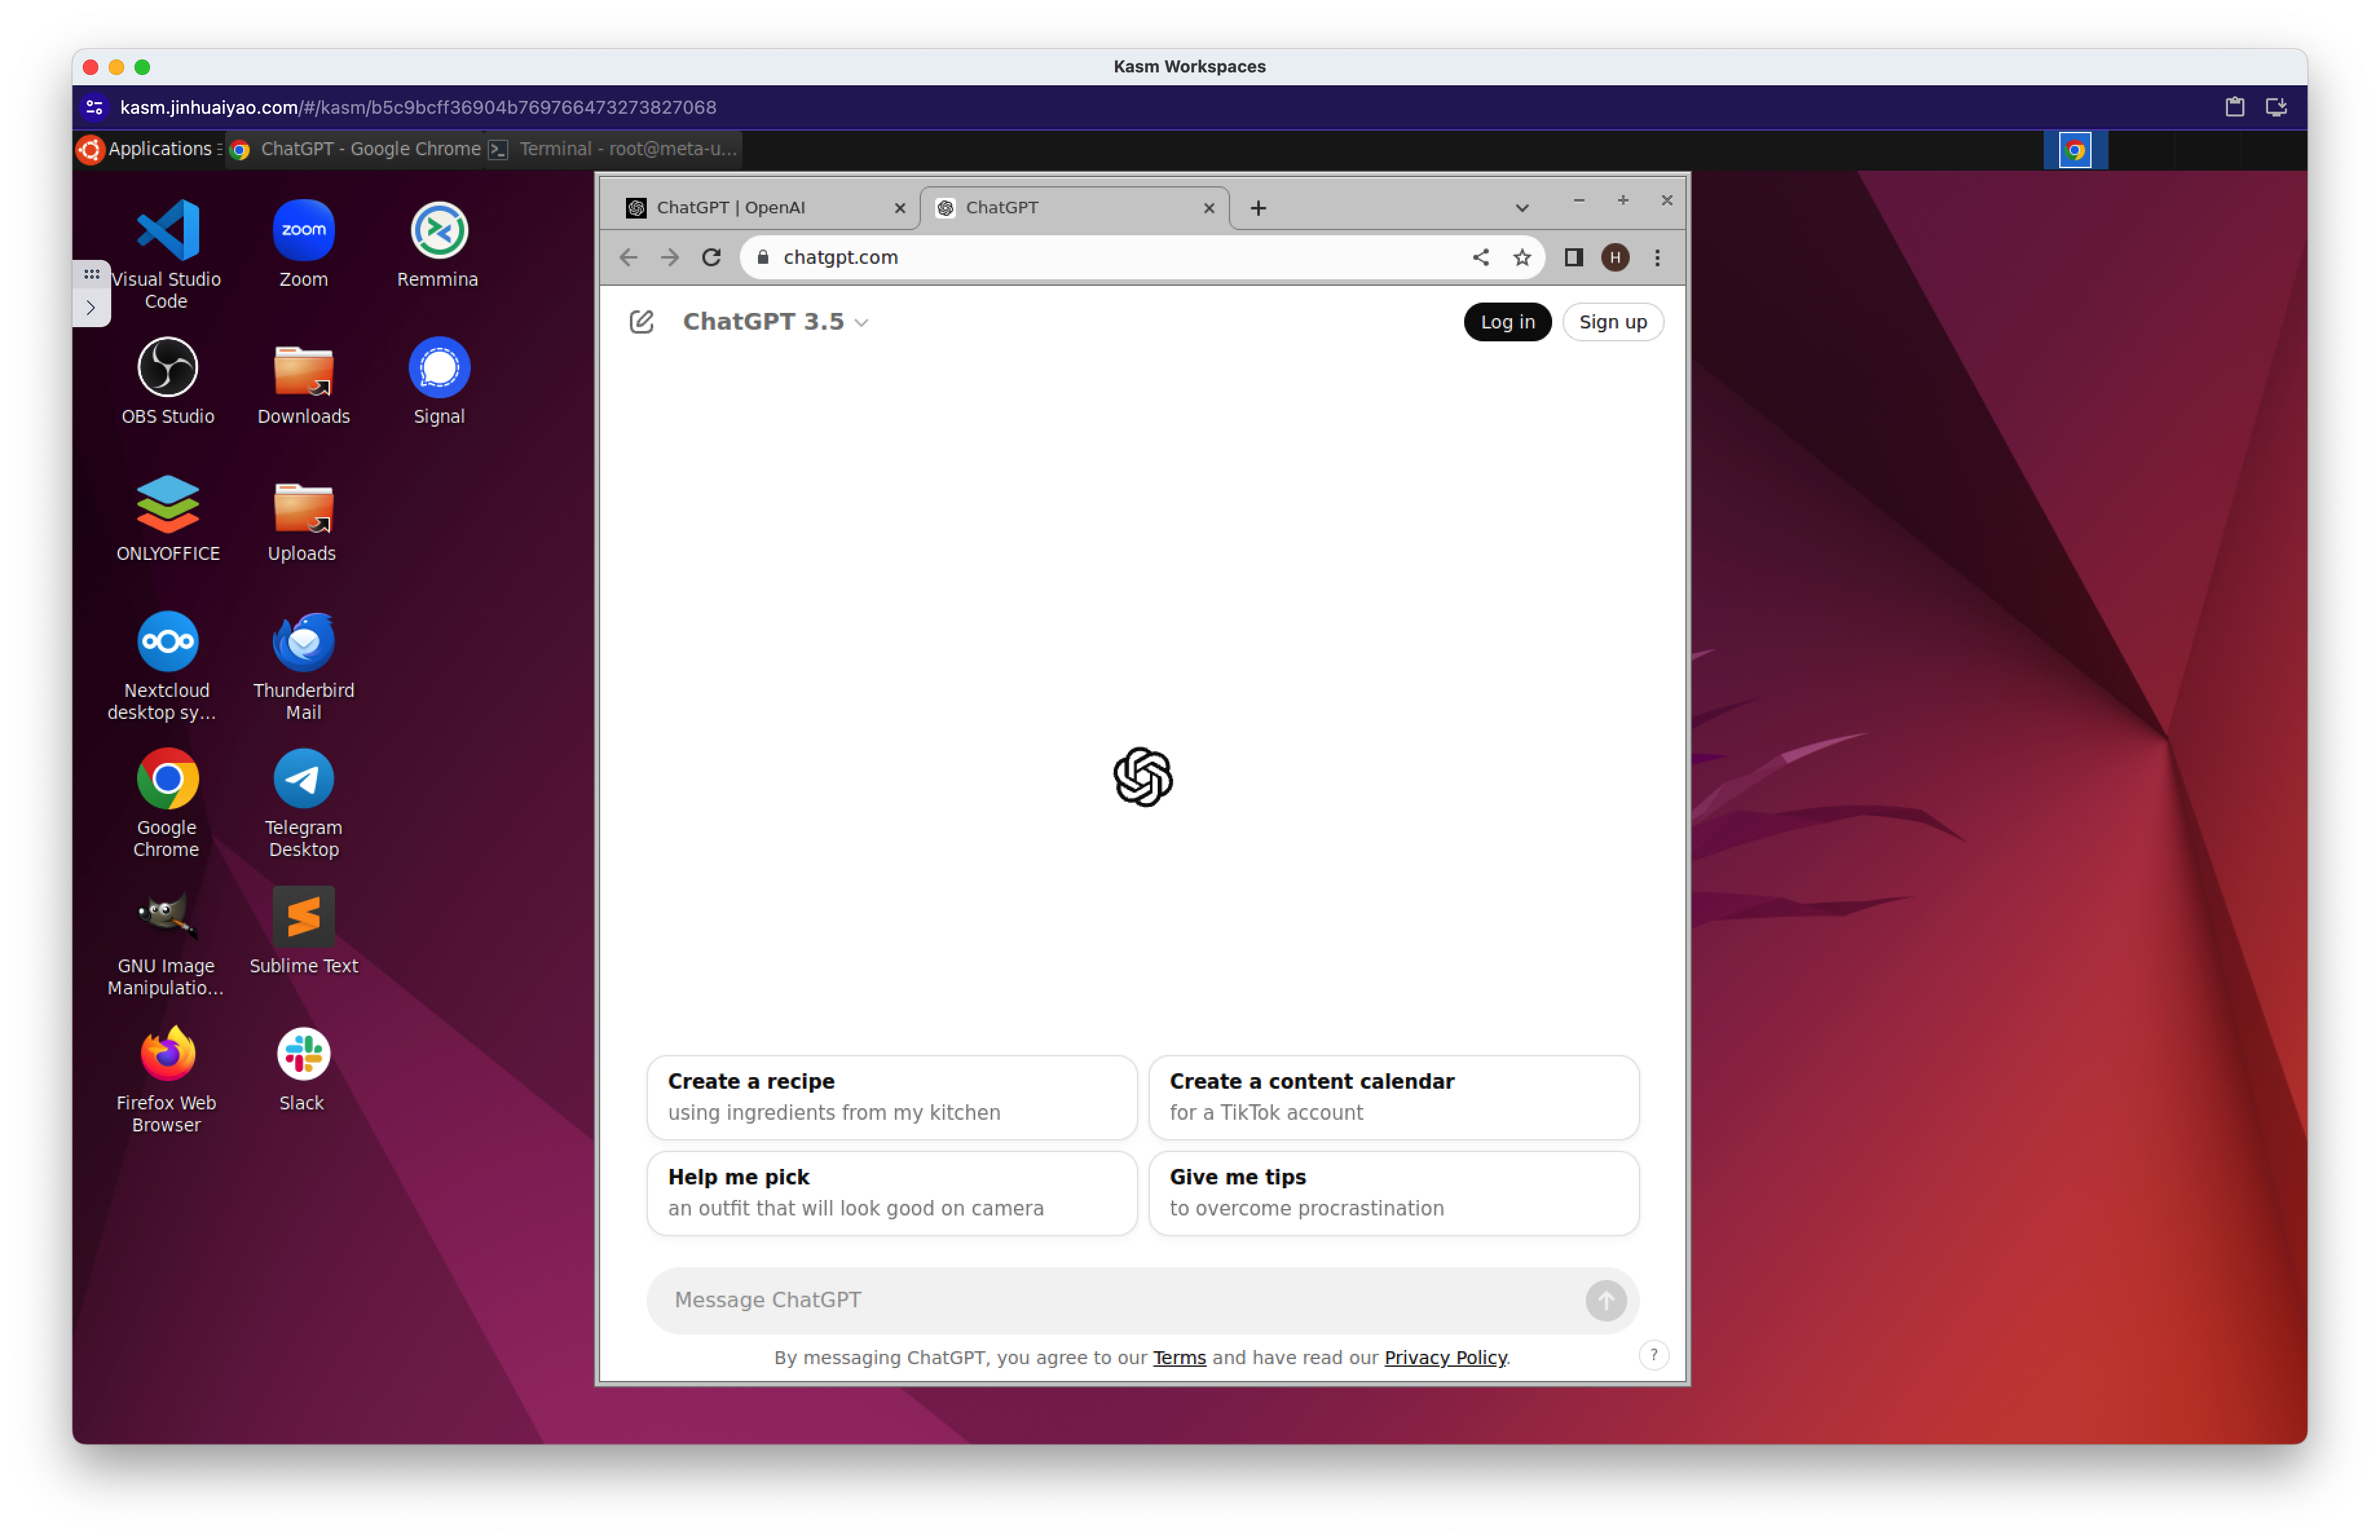This screenshot has height=1540, width=2380.
Task: Launch Sublime Text from desktop
Action: tap(303, 930)
